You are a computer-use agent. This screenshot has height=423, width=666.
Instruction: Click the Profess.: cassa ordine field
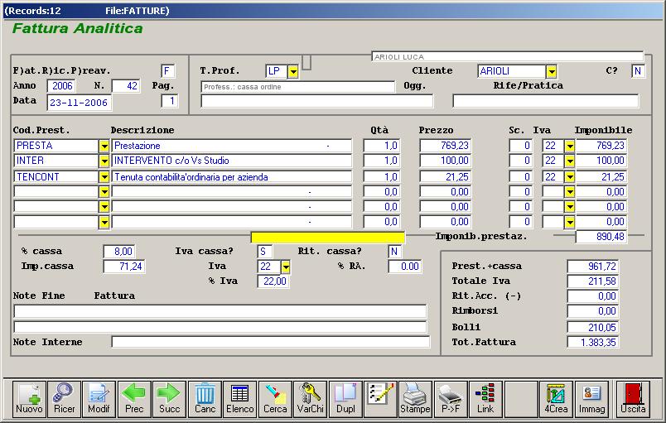(x=297, y=87)
